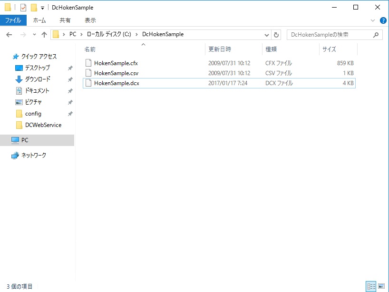Image resolution: width=389 pixels, height=292 pixels.
Task: Open デスクトップ in navigation pane
Action: 37,68
